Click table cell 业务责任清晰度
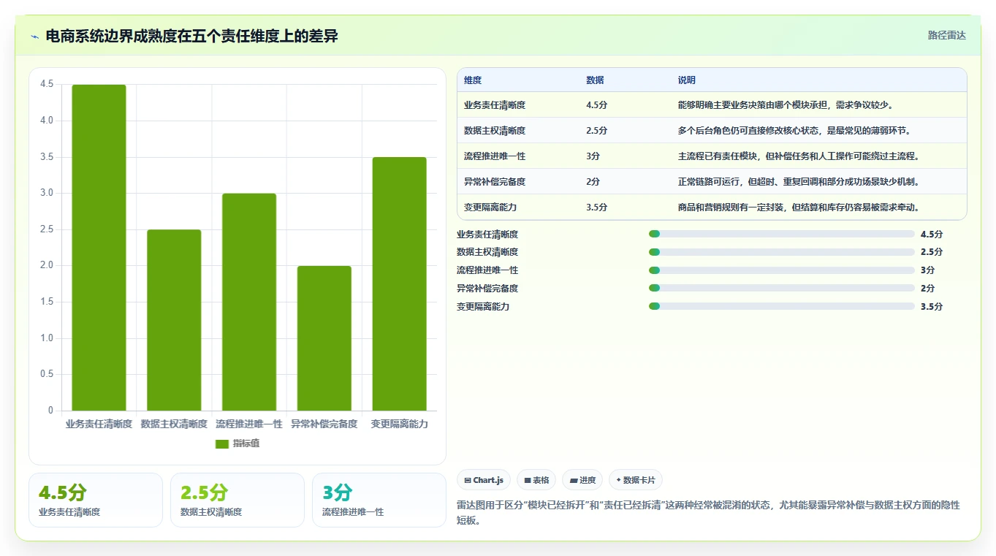 pyautogui.click(x=495, y=105)
